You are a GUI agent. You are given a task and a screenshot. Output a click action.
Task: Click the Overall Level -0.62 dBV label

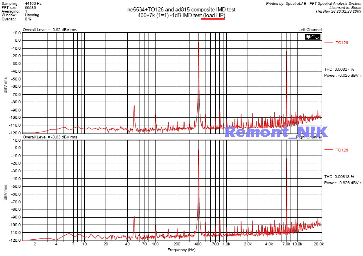(50, 30)
